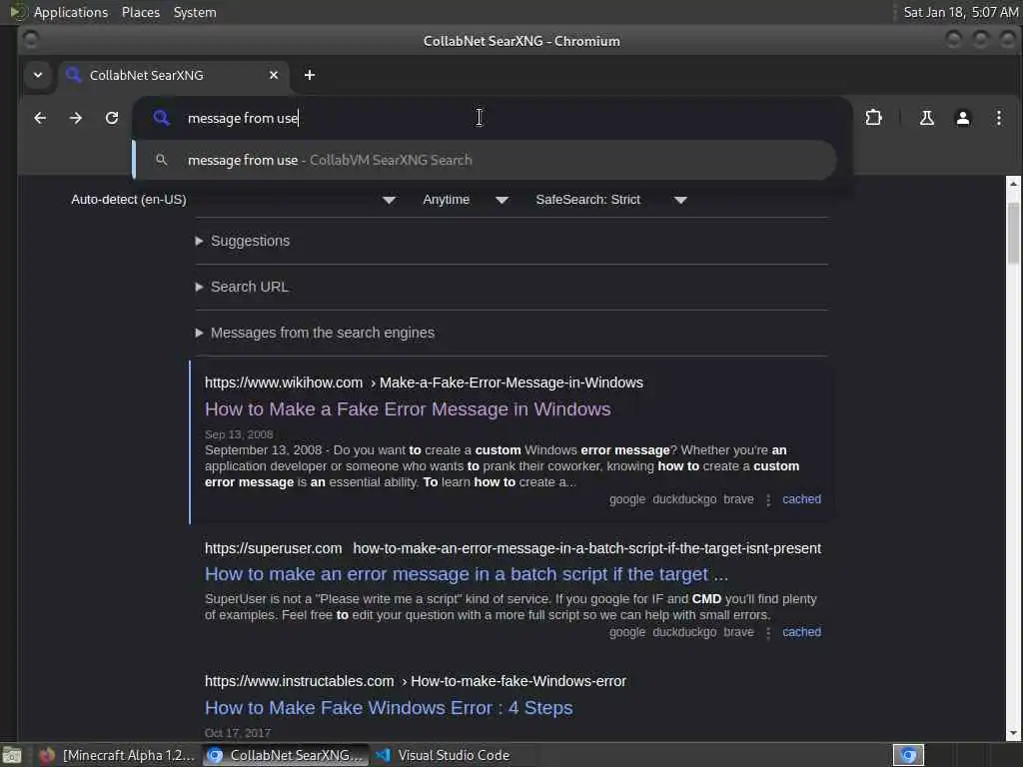Click the Chromium window menu icon in title bar
The width and height of the screenshot is (1023, 767).
30,40
